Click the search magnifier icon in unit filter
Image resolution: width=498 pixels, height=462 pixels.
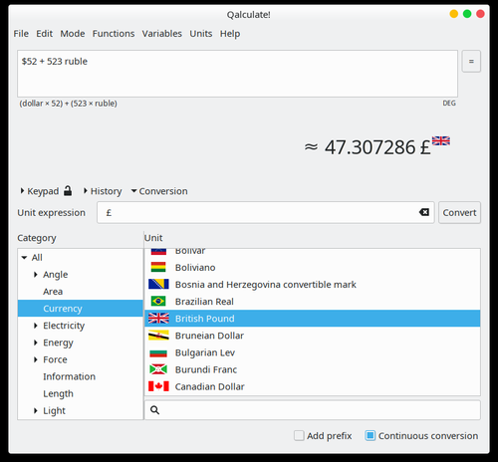coord(154,410)
